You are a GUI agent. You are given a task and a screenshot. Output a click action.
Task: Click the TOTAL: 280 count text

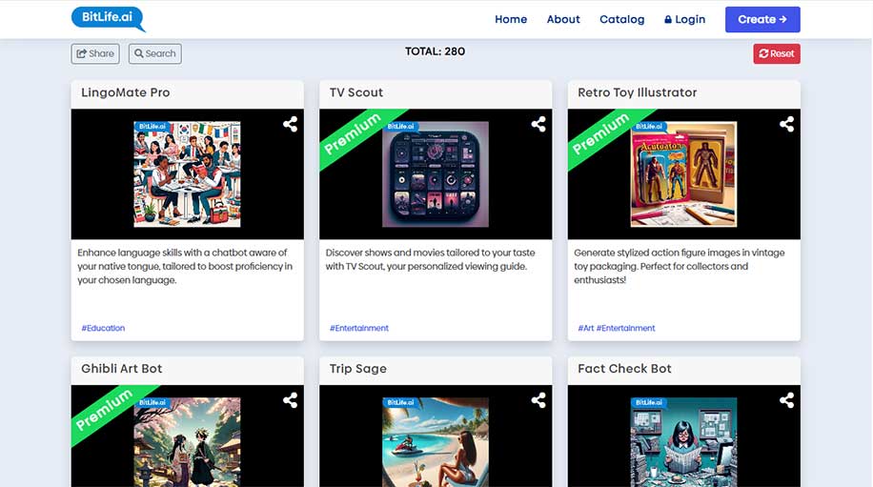pos(435,51)
